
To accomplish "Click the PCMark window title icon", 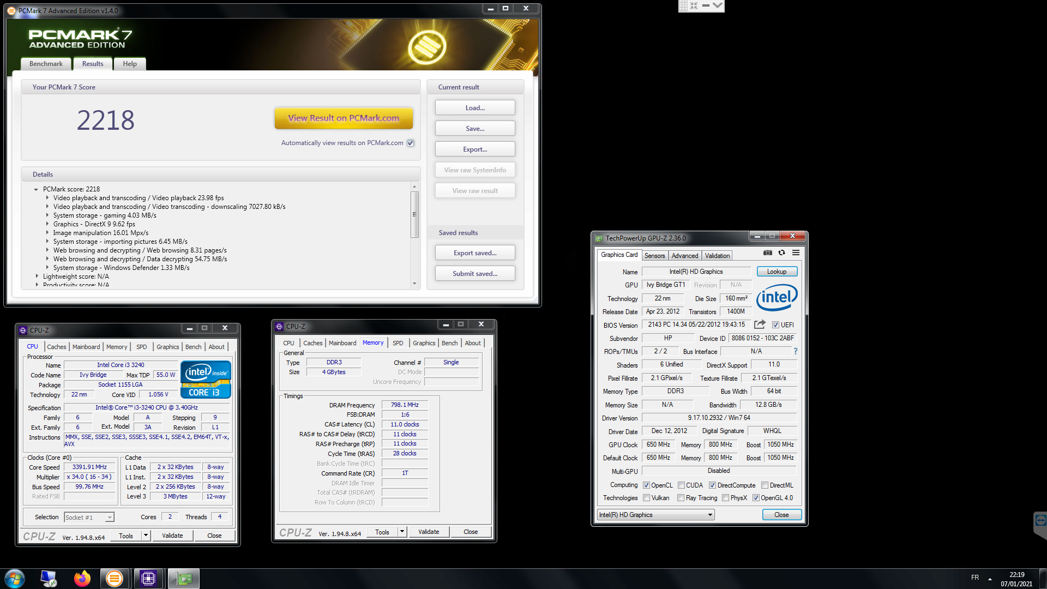I will (11, 10).
